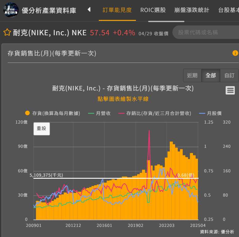Click the 200901 x-axis label
239x237 pixels.
coord(33,225)
